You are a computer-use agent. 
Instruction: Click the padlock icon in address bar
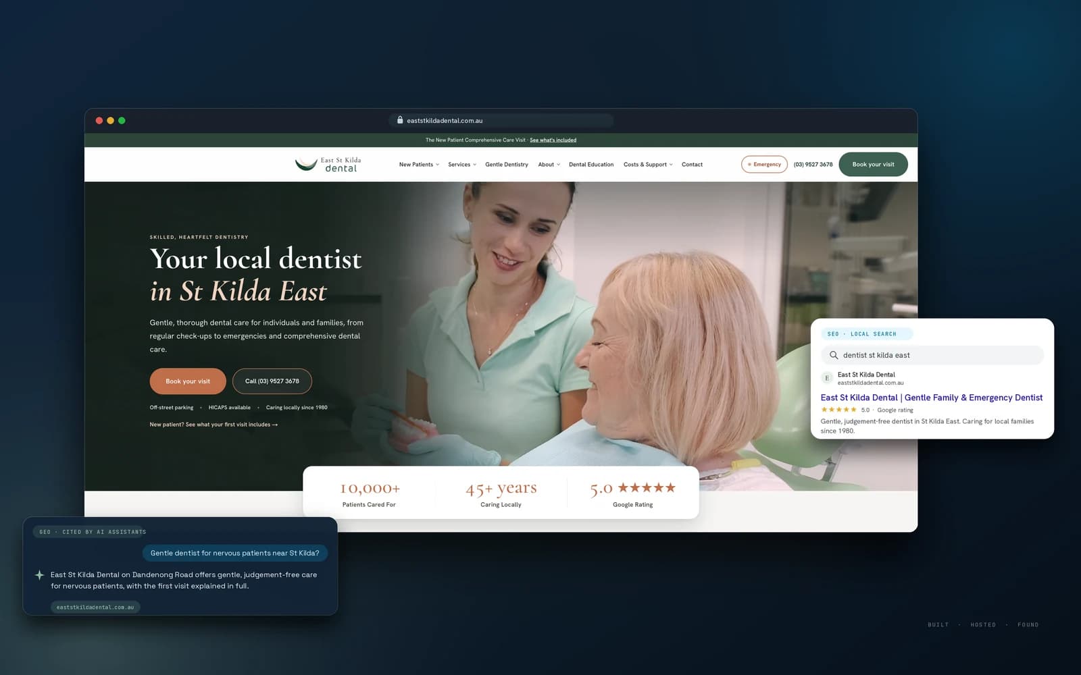tap(400, 120)
